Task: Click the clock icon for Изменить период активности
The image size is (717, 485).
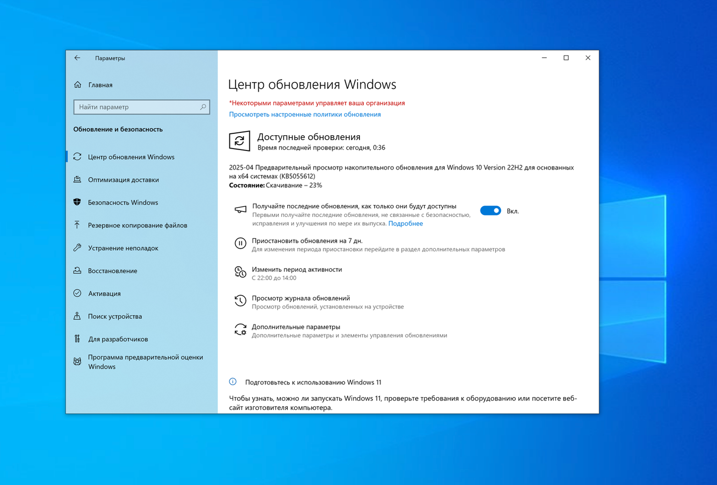Action: click(x=240, y=272)
